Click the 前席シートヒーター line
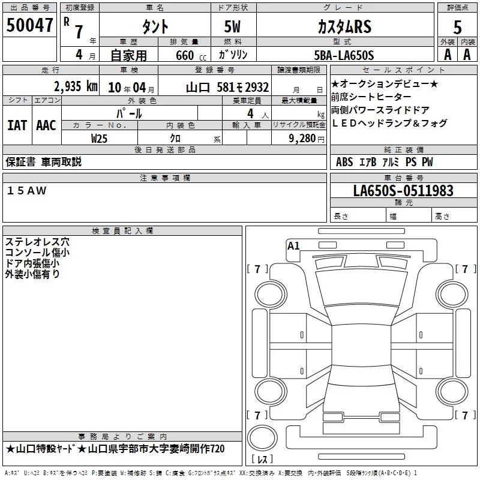 click(371, 97)
